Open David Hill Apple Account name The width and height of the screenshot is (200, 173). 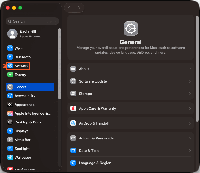(28, 32)
